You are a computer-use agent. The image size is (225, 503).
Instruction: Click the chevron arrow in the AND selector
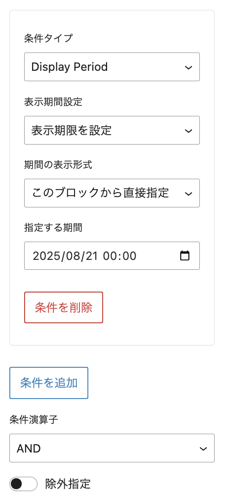point(203,449)
